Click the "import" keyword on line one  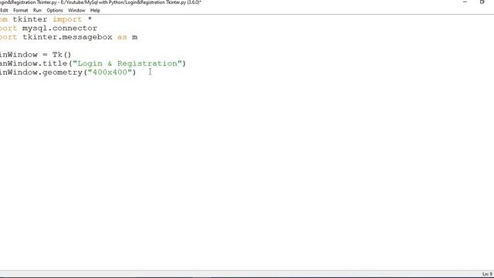click(x=67, y=19)
